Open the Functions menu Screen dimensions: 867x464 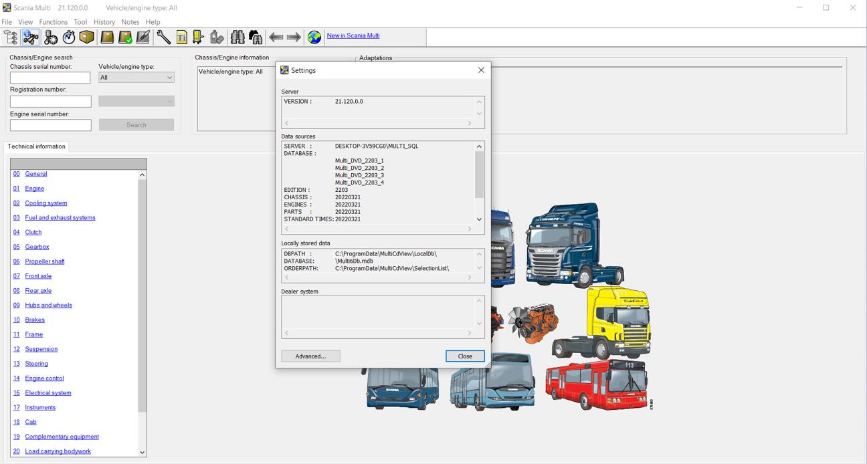point(53,21)
